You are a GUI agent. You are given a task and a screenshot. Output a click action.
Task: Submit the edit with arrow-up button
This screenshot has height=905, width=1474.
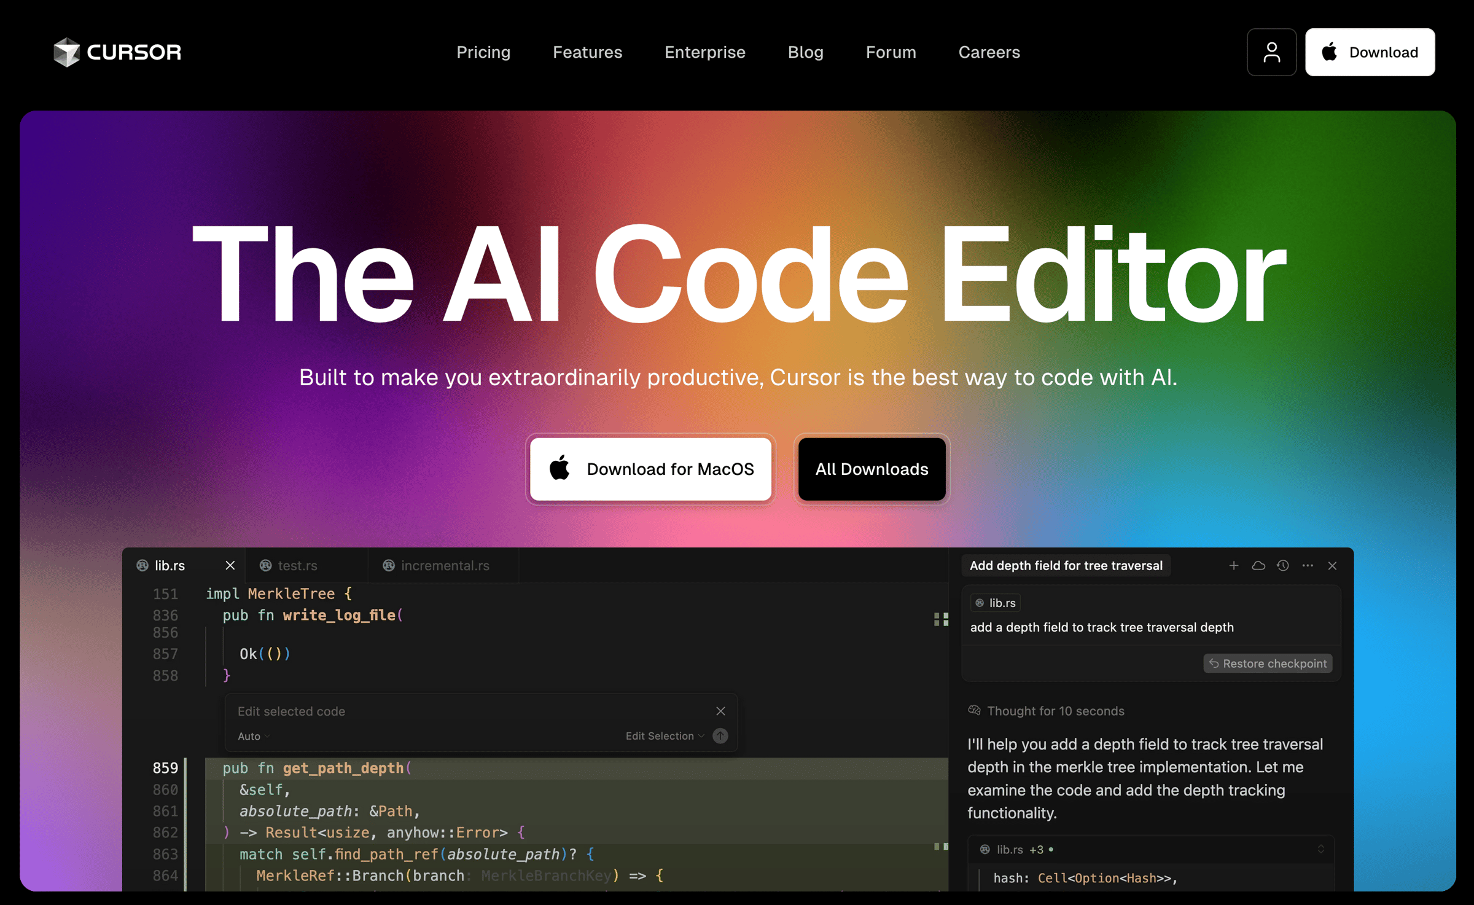(720, 735)
